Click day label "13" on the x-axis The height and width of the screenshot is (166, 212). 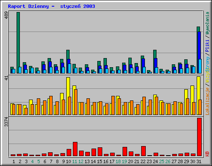(87, 161)
